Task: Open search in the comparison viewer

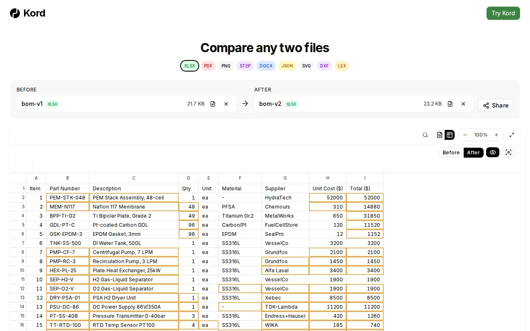Action: pos(425,135)
